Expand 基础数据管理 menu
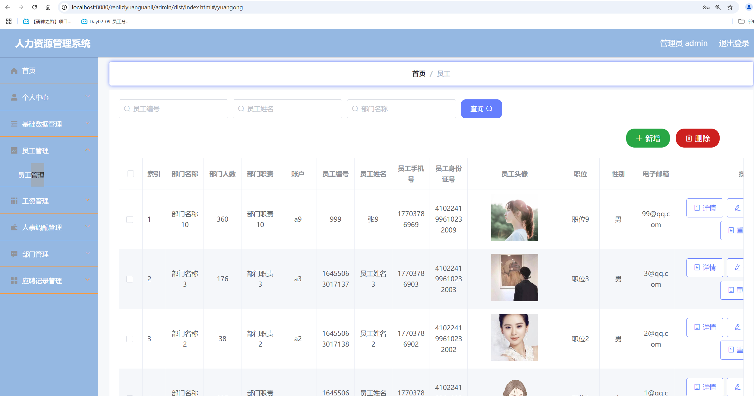 [x=49, y=124]
